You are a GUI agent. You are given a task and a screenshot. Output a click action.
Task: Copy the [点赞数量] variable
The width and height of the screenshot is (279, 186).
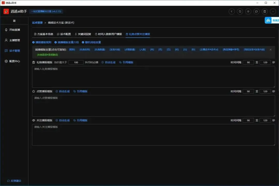point(130,49)
